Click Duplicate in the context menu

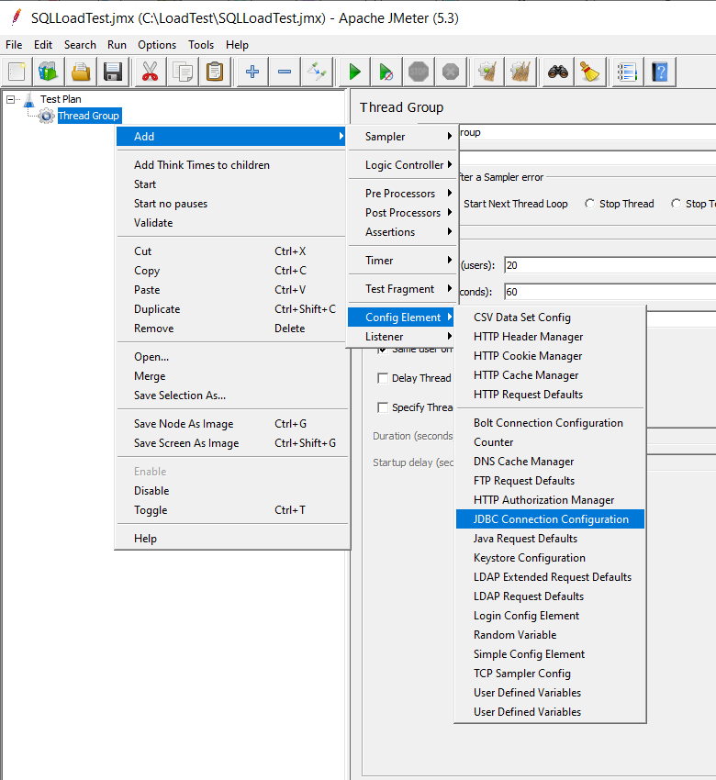tap(157, 309)
